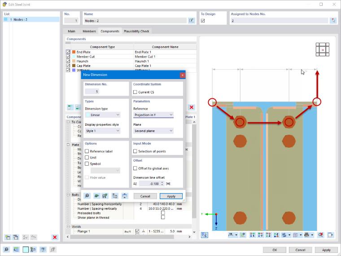Enable Selection of points input mode
Viewport: 341px width, 256px height.
(x=135, y=151)
